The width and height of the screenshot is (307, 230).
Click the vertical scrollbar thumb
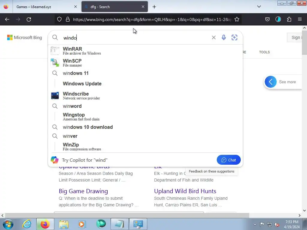click(304, 43)
